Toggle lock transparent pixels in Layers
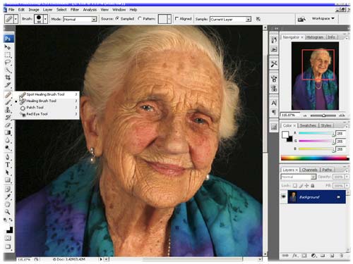 pos(295,185)
